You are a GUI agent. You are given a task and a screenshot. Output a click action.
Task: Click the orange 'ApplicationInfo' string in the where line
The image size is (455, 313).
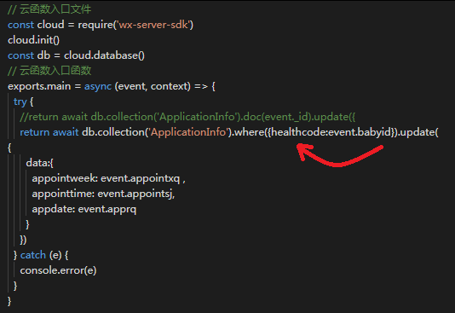click(x=188, y=132)
